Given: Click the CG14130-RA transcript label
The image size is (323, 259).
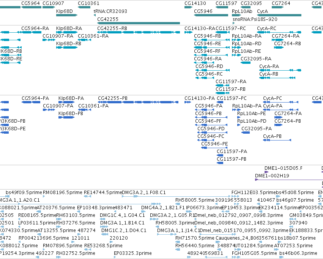Looking at the screenshot, I should pos(200,28).
